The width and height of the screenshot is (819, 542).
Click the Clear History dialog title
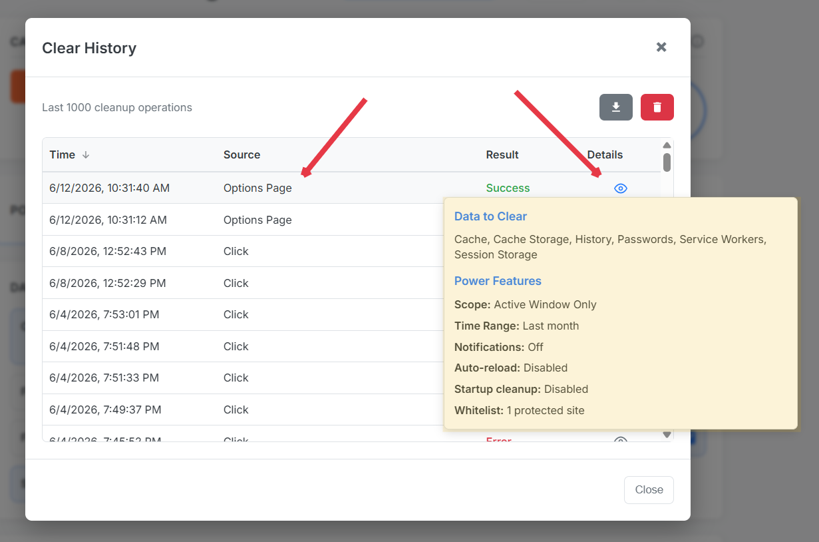click(89, 48)
